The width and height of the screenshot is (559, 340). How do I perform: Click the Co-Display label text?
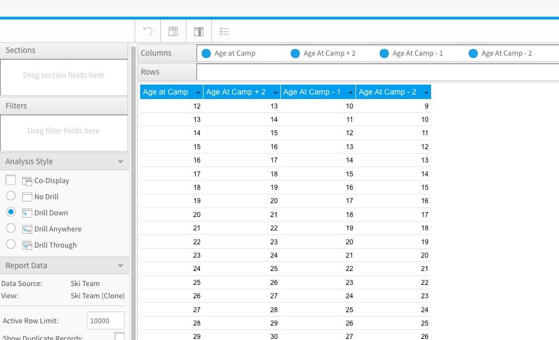point(52,181)
